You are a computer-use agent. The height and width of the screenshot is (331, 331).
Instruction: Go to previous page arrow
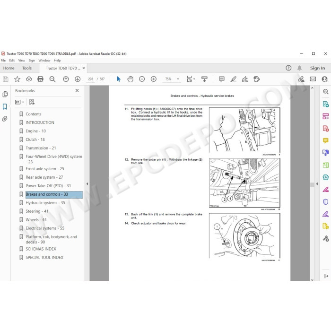(x=66, y=79)
